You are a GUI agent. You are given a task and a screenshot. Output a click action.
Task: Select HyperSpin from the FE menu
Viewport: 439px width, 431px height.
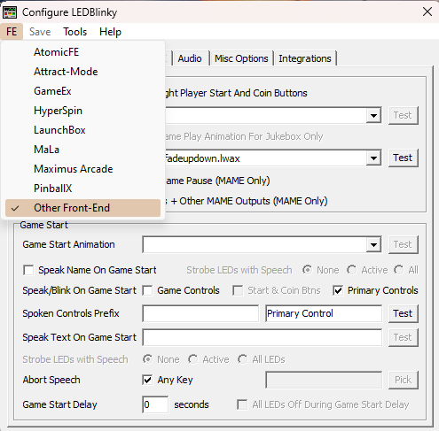pyautogui.click(x=58, y=111)
